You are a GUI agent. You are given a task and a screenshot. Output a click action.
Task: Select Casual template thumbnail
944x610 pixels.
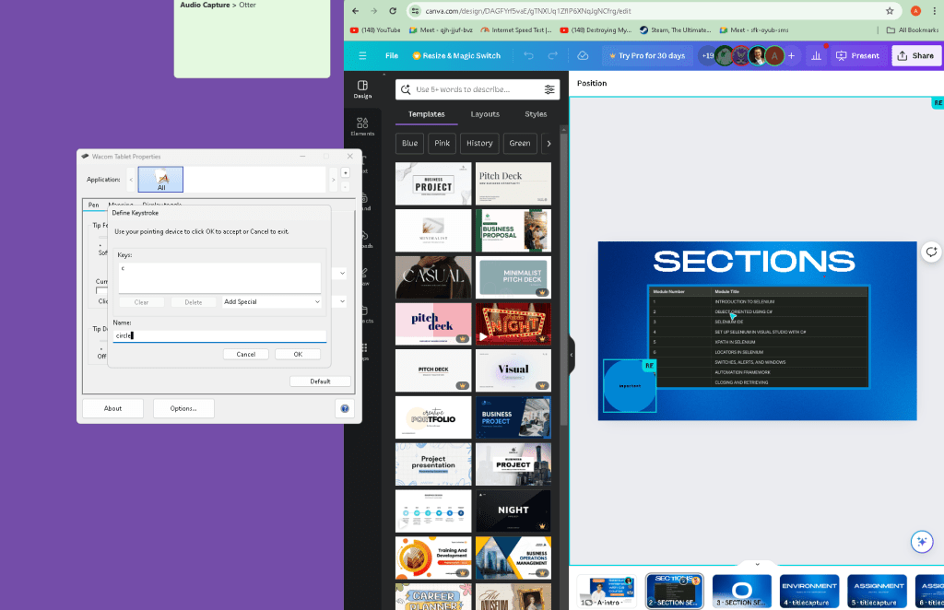point(433,277)
